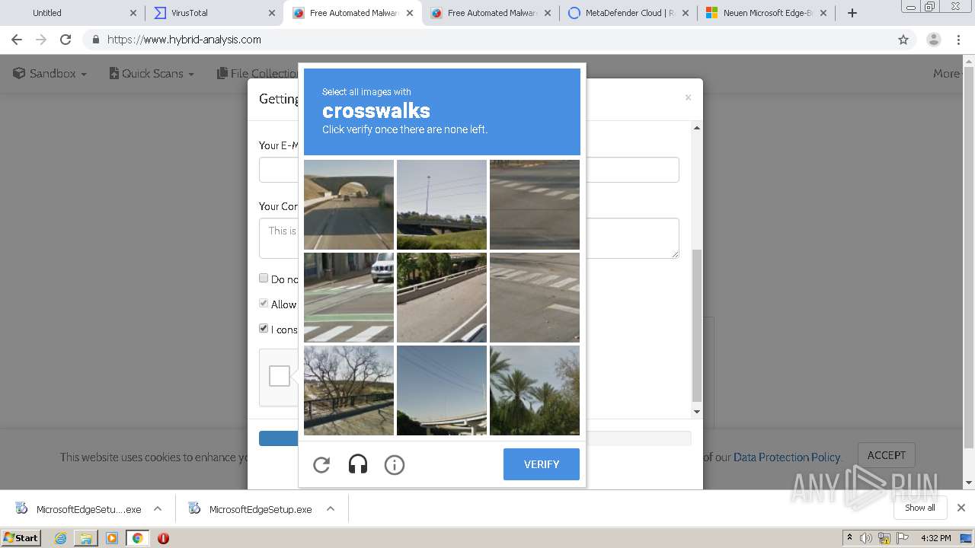Click the 4:32 PM clock
Screen dimensions: 975x548
[x=935, y=538]
